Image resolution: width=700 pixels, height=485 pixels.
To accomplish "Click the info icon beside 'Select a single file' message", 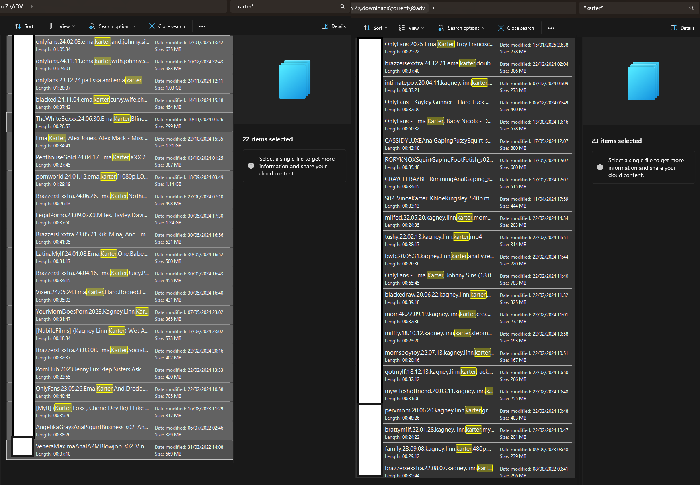I will 251,166.
